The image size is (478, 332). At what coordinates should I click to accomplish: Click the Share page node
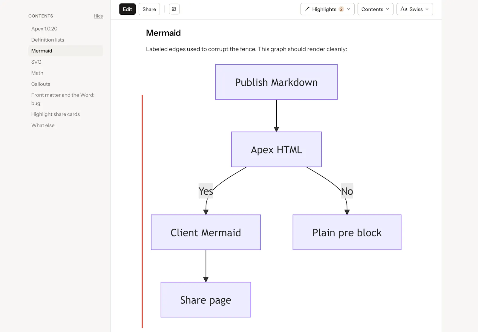coord(206,300)
